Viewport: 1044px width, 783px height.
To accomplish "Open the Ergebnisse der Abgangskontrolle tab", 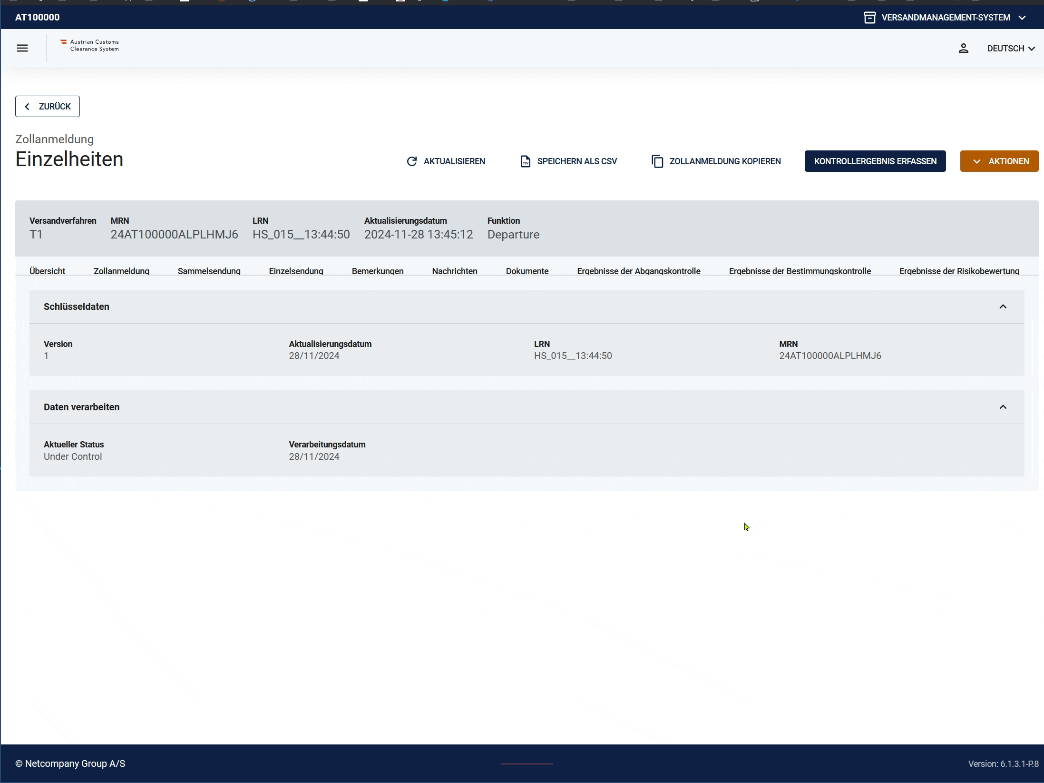I will (638, 271).
